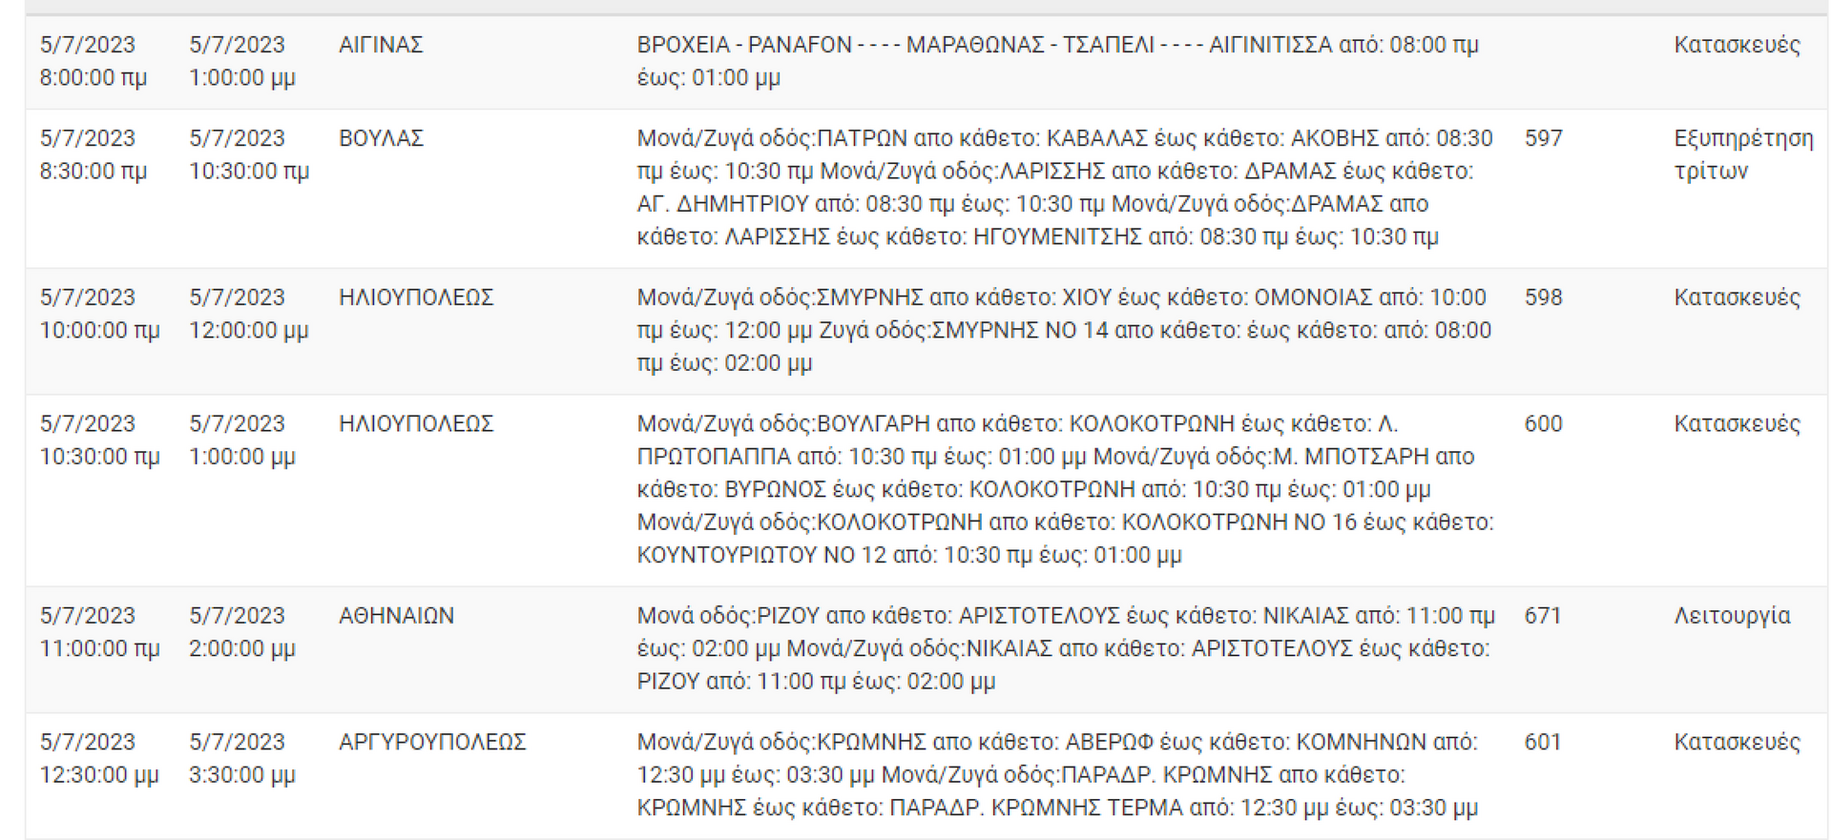
Task: Select the ΒΟΥΛΑΣ municipality cell
Action: pyautogui.click(x=381, y=138)
